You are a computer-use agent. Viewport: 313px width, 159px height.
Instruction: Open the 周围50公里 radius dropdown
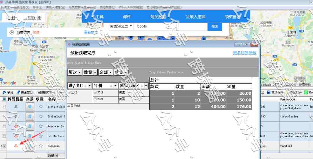(x=121, y=26)
